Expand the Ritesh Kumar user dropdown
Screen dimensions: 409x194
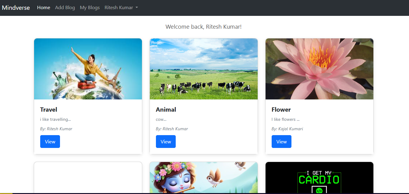click(121, 8)
